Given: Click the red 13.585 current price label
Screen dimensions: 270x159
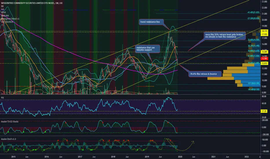Looking at the screenshot, I should point(264,59).
